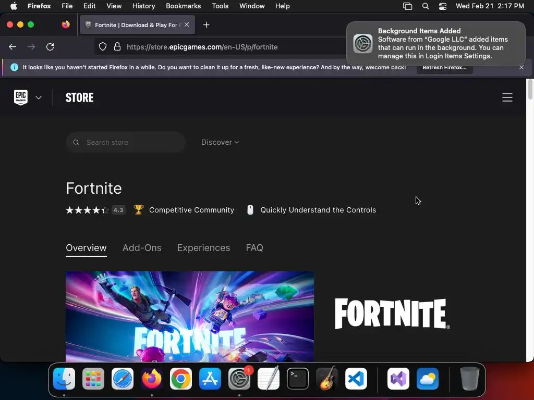The width and height of the screenshot is (534, 400).
Task: Expand the Discover dropdown
Action: (220, 142)
